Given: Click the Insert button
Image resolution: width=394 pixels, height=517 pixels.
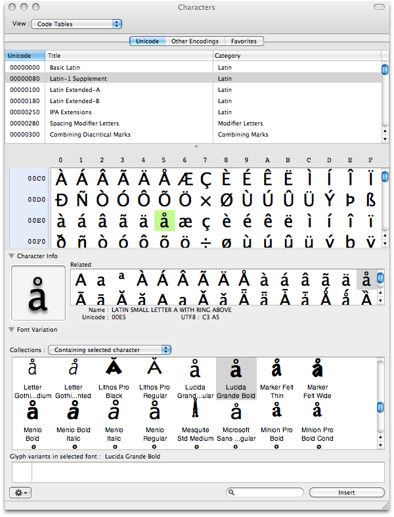Looking at the screenshot, I should 347,492.
